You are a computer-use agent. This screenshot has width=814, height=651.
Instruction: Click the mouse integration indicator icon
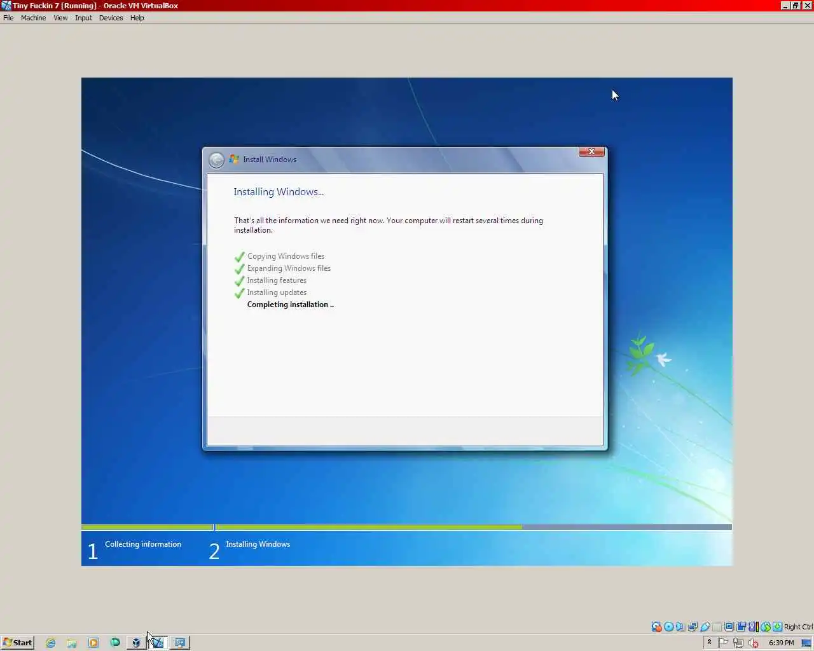[x=766, y=626]
